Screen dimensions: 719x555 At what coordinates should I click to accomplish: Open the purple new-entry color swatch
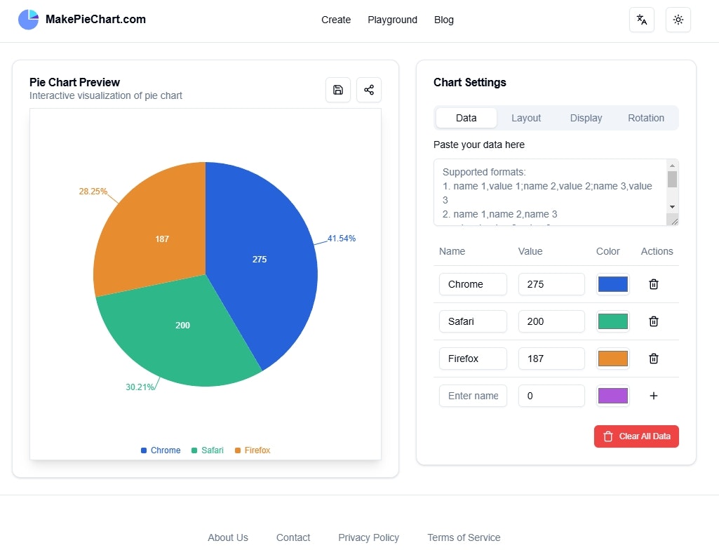[612, 396]
